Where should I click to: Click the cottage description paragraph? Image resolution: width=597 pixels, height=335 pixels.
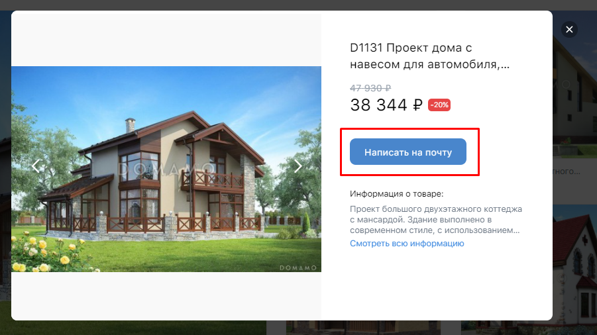point(435,219)
